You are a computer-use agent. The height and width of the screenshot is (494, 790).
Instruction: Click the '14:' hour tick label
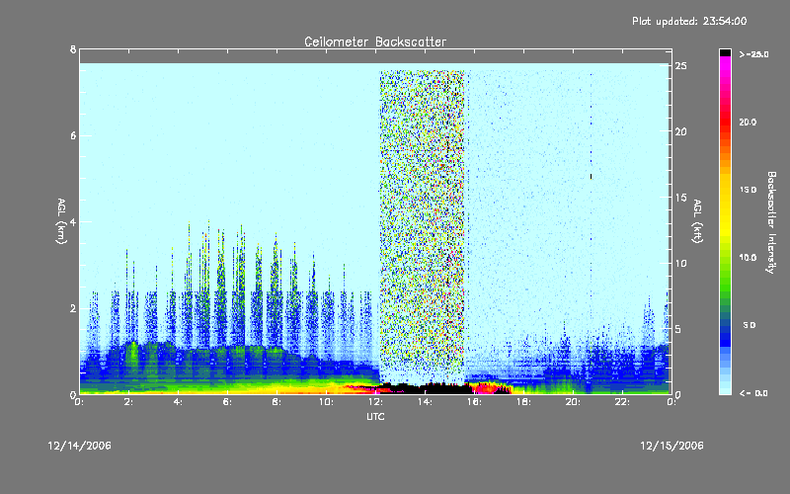pyautogui.click(x=426, y=402)
